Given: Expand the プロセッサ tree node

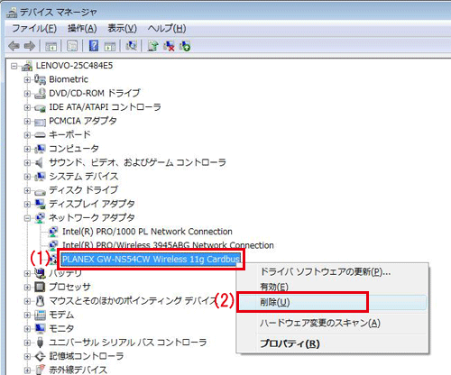Looking at the screenshot, I should (x=27, y=287).
